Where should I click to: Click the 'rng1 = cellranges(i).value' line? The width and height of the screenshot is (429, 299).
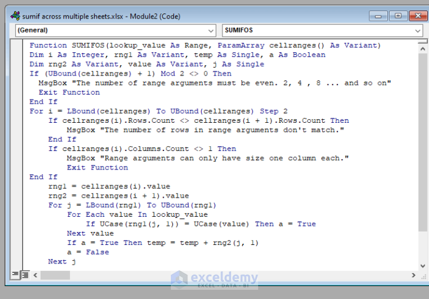[x=109, y=187]
